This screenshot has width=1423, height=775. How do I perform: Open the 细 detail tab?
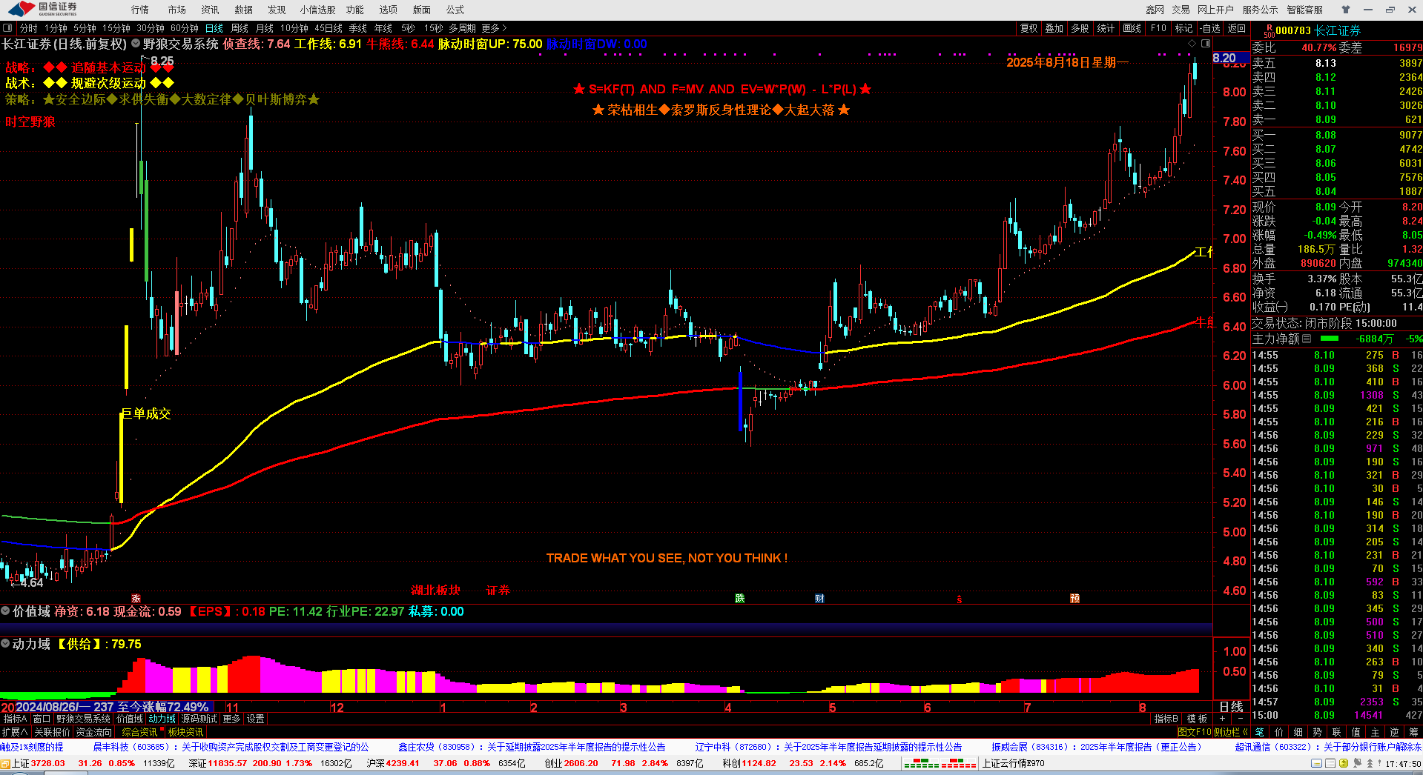pyautogui.click(x=1298, y=731)
